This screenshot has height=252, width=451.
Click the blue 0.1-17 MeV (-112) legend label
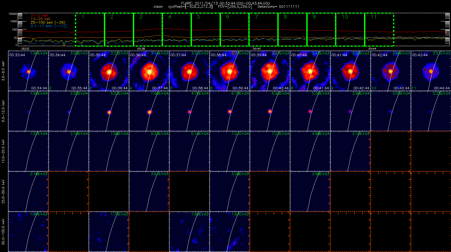(49, 26)
